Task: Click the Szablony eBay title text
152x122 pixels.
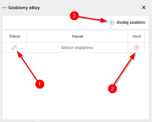Action: (24, 8)
